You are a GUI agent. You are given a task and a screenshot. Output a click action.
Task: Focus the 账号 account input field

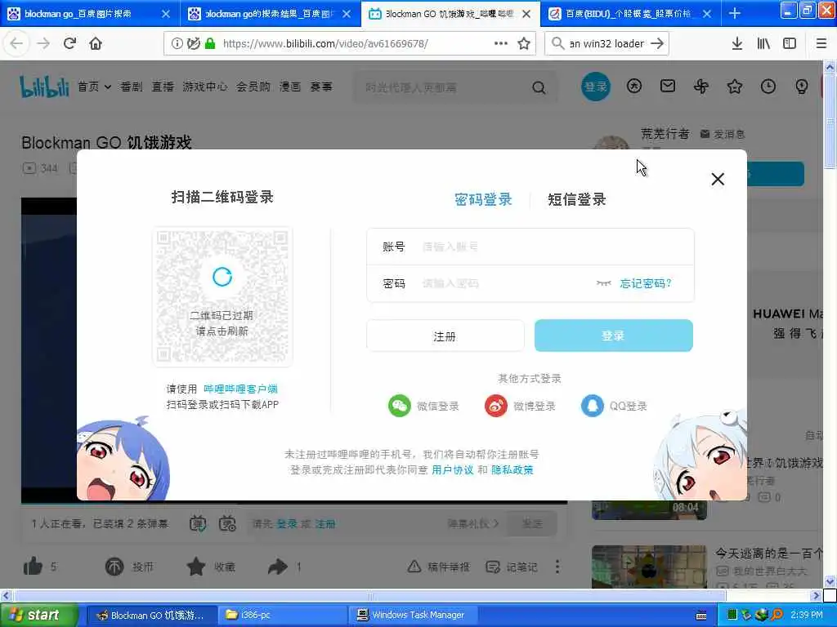[530, 247]
